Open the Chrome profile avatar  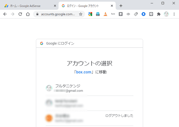pyautogui.click(x=166, y=14)
